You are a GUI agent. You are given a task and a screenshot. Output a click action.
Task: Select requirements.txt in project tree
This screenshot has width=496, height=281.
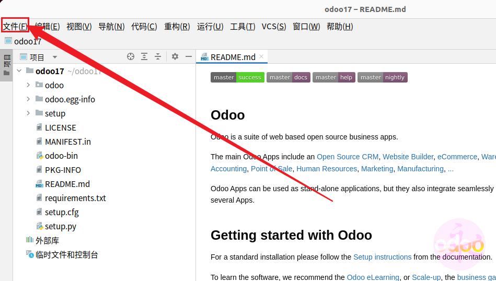[75, 198]
